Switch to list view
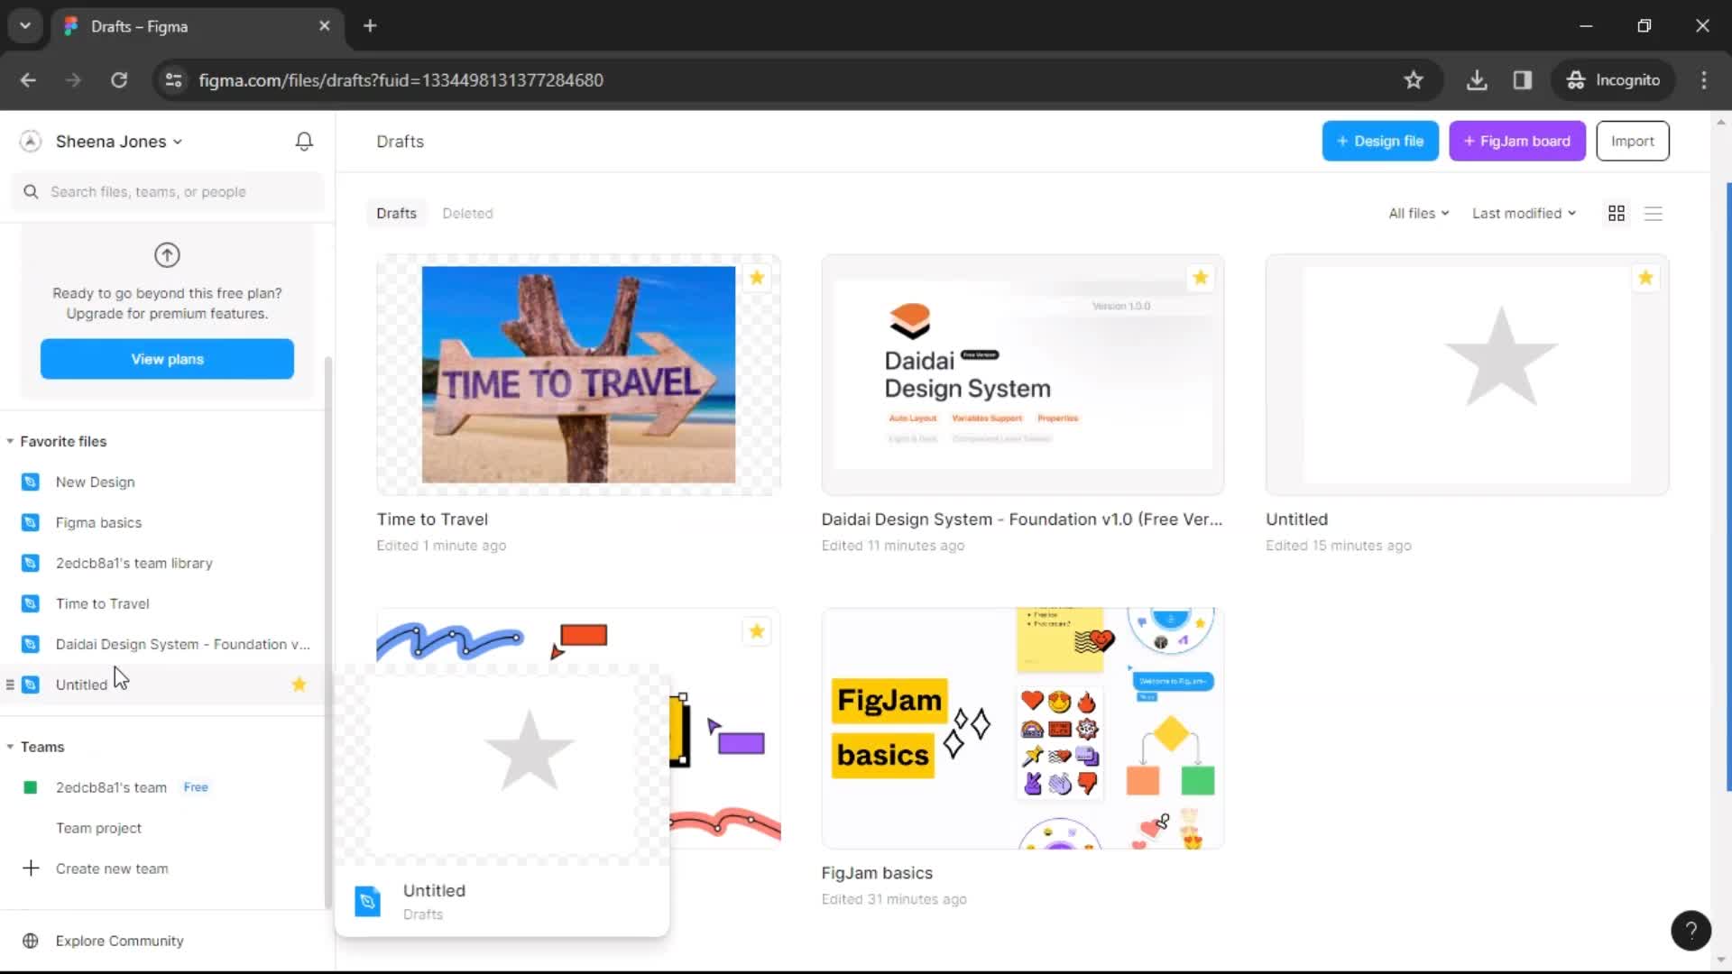The width and height of the screenshot is (1732, 974). pyautogui.click(x=1654, y=214)
